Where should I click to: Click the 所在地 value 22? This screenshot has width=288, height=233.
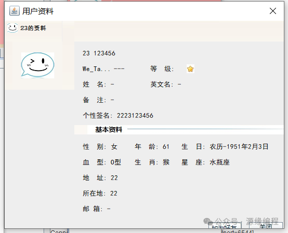pyautogui.click(x=114, y=194)
